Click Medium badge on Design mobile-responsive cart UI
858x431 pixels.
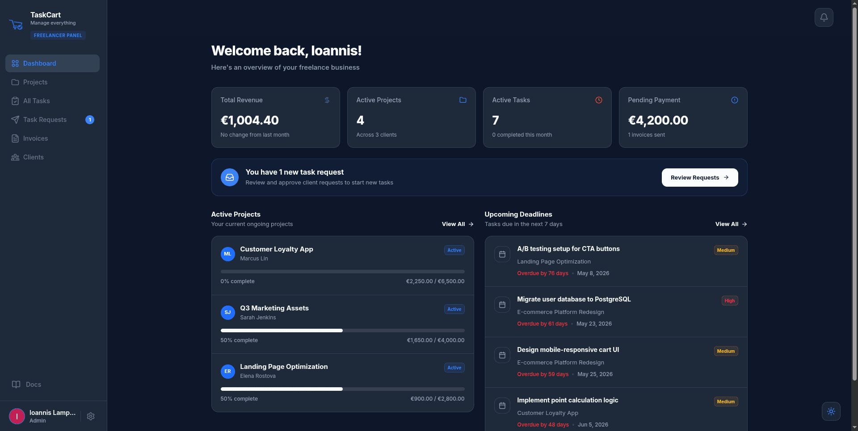tap(726, 351)
